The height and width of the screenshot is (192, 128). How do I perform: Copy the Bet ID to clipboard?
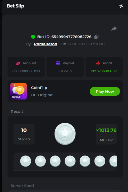tap(96, 37)
